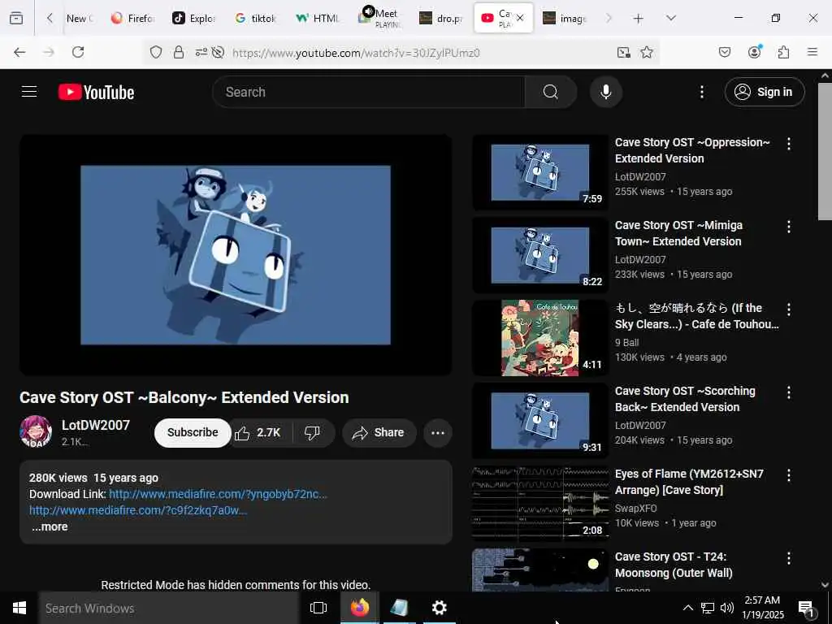Open more actions ellipsis under video
This screenshot has height=624, width=832.
click(438, 432)
